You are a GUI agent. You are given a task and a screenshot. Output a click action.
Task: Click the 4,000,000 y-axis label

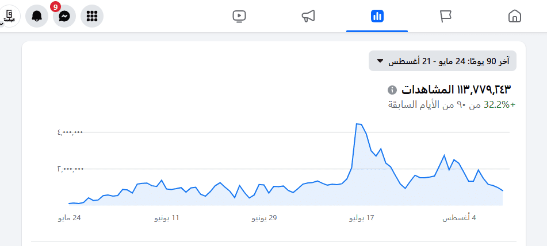pos(70,132)
